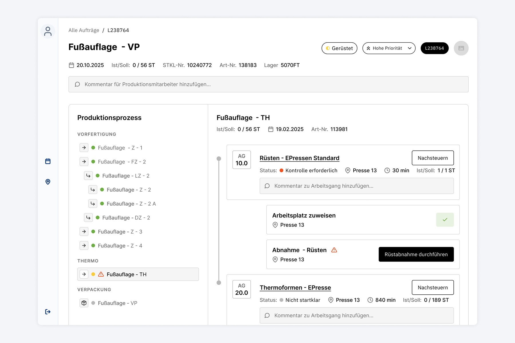Click the sub-arrow icon beside Fußauflage - DZ - 2

(x=88, y=218)
